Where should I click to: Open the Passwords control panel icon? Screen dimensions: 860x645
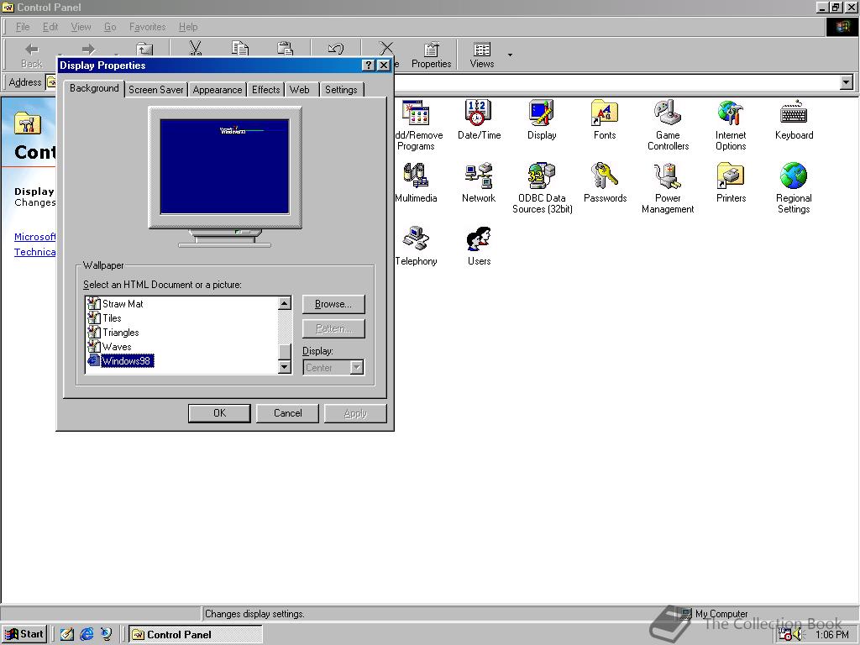coord(605,182)
